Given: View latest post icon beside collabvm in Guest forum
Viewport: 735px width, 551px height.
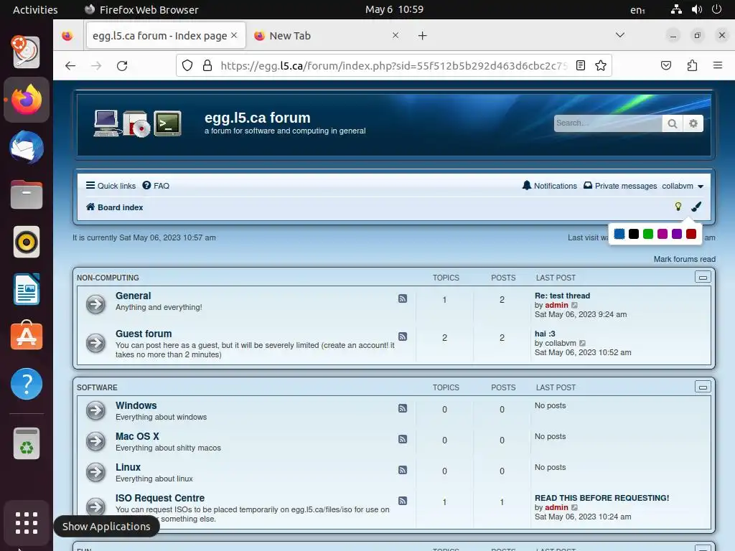Looking at the screenshot, I should coord(582,344).
